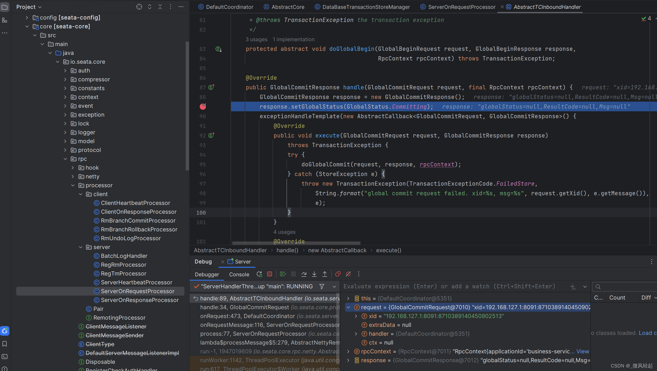Collapse the processor package
The image size is (657, 371).
click(x=73, y=185)
